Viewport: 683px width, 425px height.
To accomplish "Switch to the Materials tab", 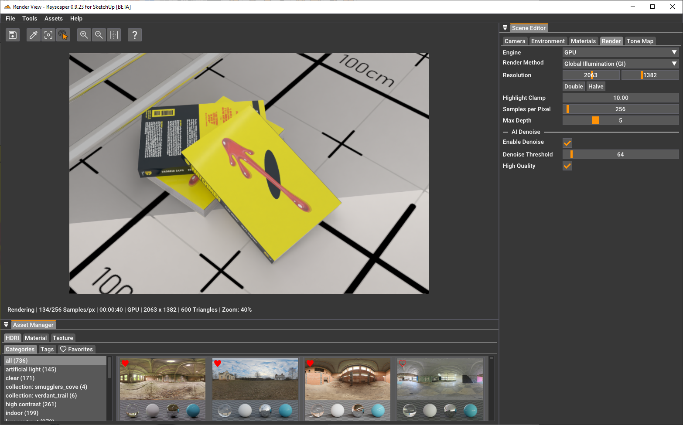I will tap(583, 41).
